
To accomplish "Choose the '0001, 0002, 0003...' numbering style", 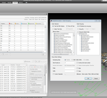I will pyautogui.click(x=72, y=60).
